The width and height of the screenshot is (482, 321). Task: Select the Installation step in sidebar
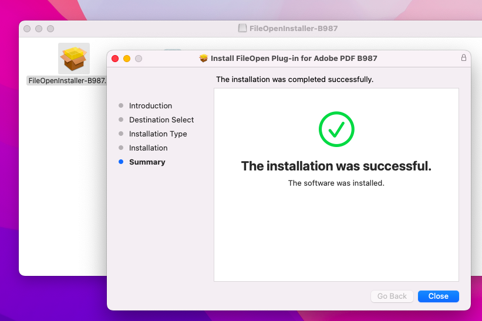coord(148,148)
